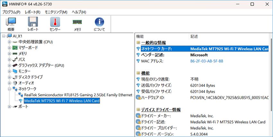The height and width of the screenshot is (137, 273).
Task: Close the HWiNFO window
Action: (x=267, y=4)
